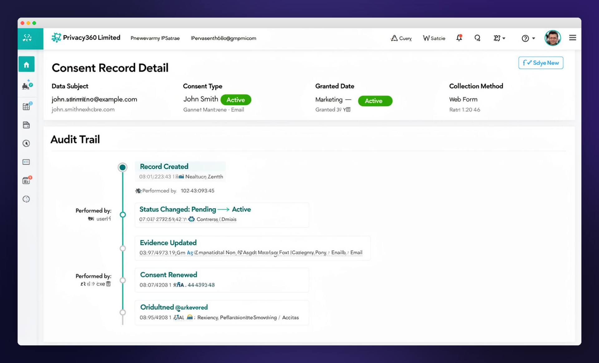Click the trash icon under Performed by
599x363 pixels.
108,284
